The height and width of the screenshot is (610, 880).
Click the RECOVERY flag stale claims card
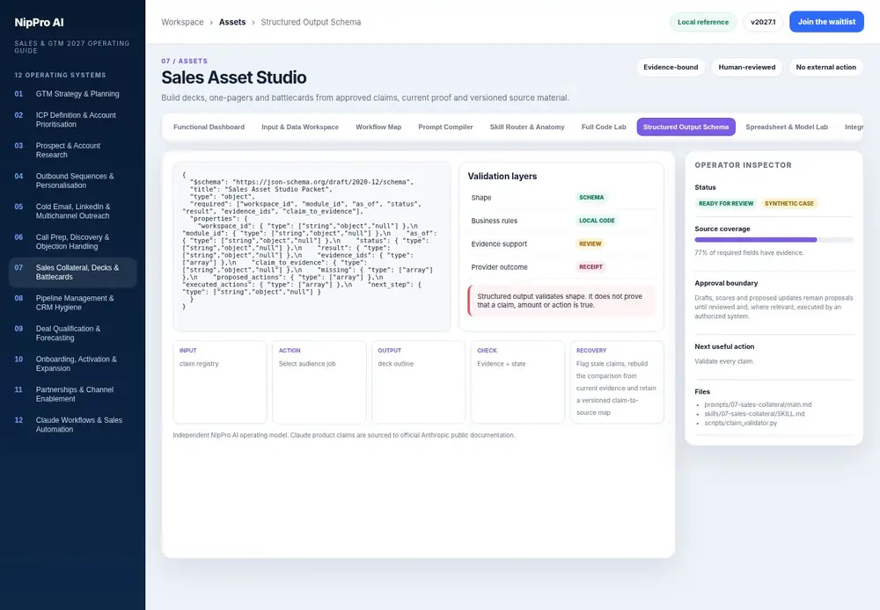[617, 381]
